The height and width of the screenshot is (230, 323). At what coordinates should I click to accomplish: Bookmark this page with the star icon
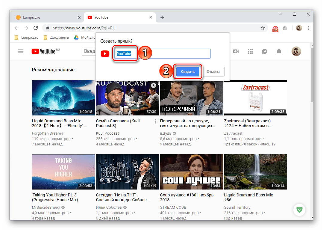click(x=263, y=28)
